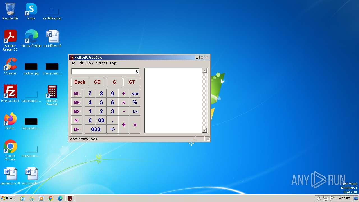
Task: Click the C clear button
Action: 114,82
